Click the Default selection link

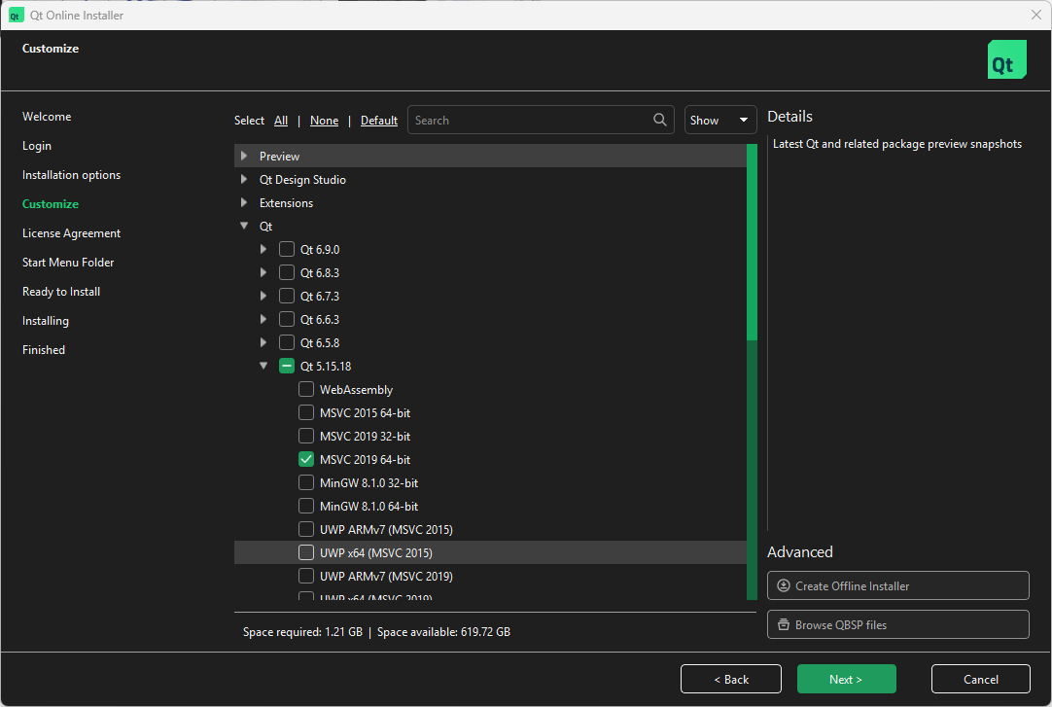pos(379,120)
